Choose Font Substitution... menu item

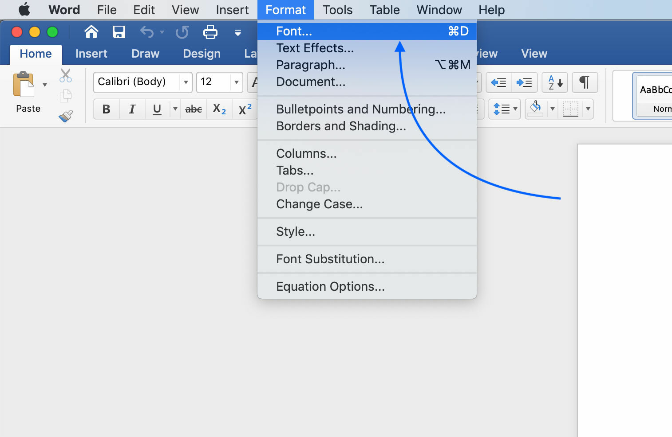367,259
